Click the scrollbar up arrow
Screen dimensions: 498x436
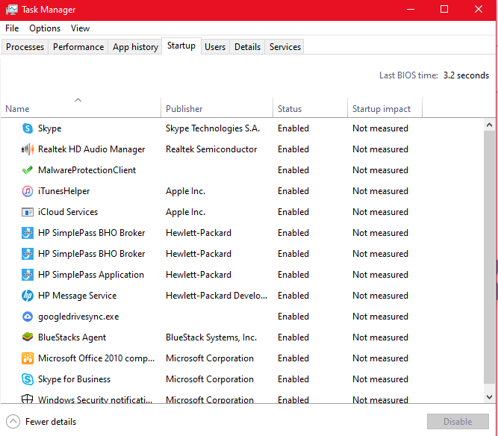(489, 125)
